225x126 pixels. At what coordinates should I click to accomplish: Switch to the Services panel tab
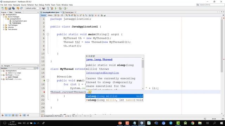point(18,13)
